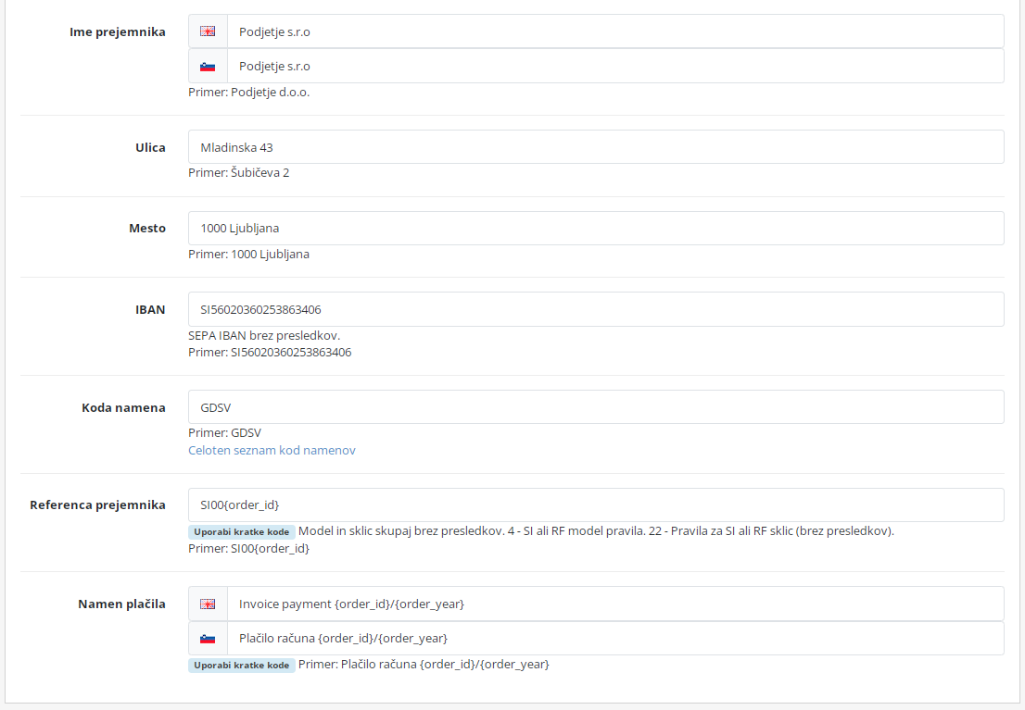Click Slovenian flag icon beside Ime prejemnika

click(x=208, y=67)
